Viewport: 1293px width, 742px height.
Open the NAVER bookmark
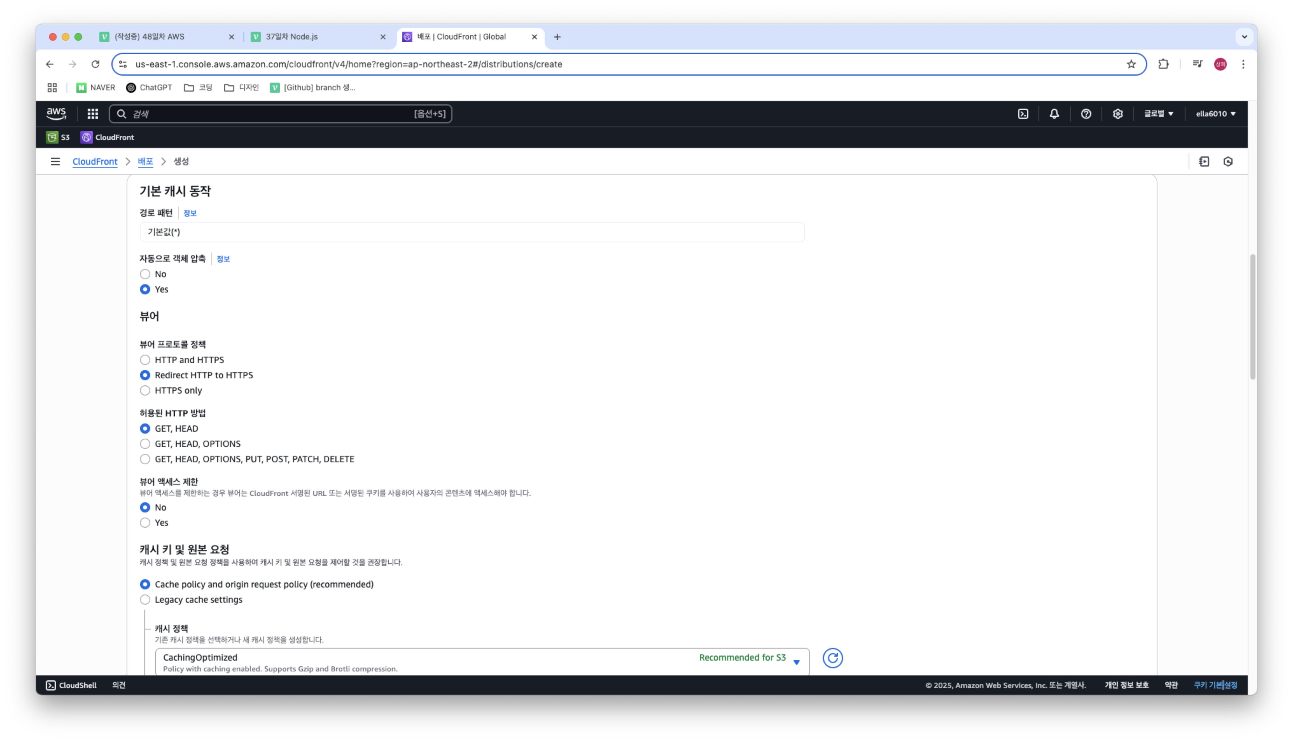(95, 88)
